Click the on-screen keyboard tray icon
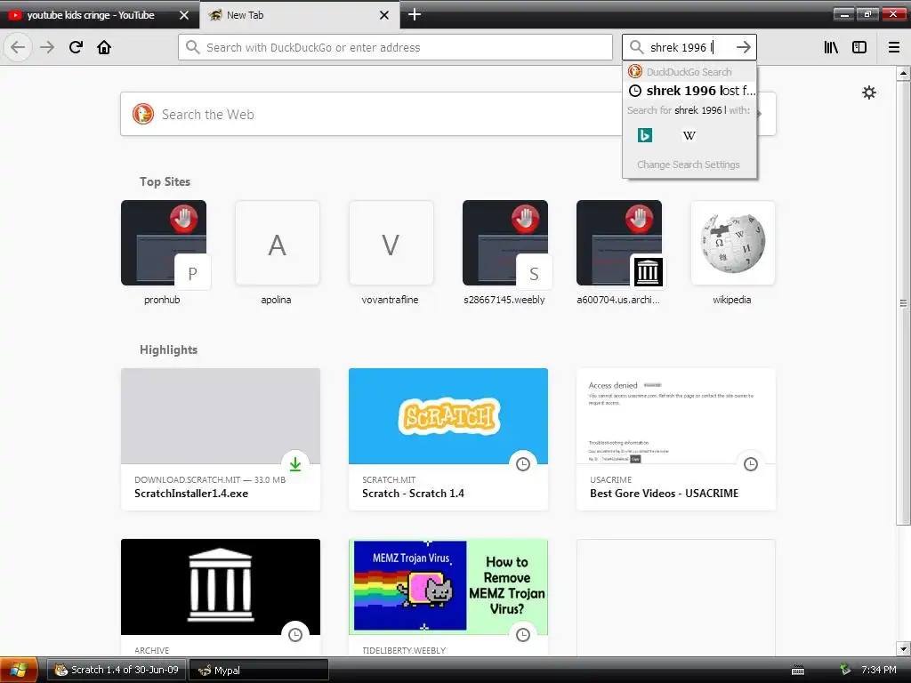 (x=798, y=671)
